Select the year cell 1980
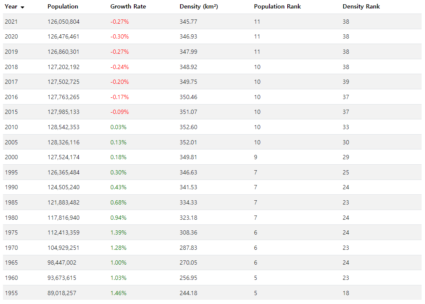 pyautogui.click(x=11, y=218)
